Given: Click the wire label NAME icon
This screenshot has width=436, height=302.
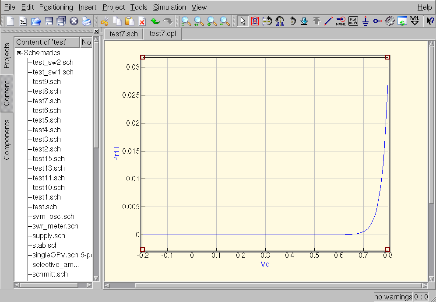Looking at the screenshot, I should tap(341, 21).
